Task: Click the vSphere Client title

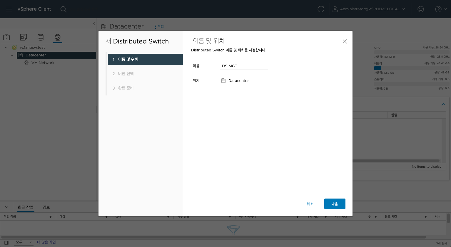Action: point(34,9)
